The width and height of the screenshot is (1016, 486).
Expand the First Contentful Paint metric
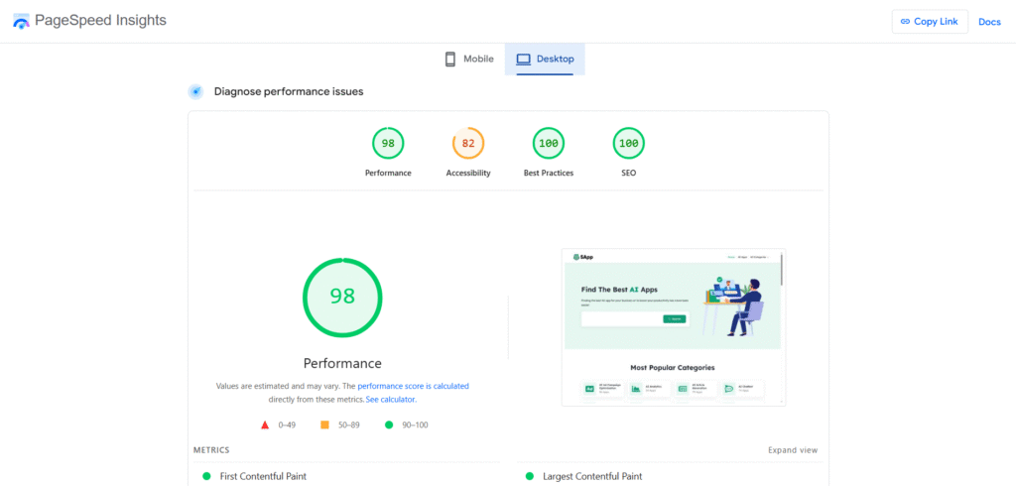(263, 476)
